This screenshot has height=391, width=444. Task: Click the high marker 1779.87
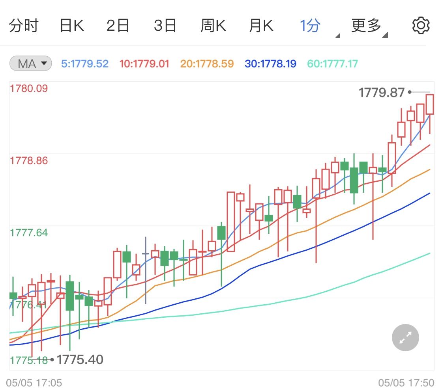pyautogui.click(x=382, y=93)
